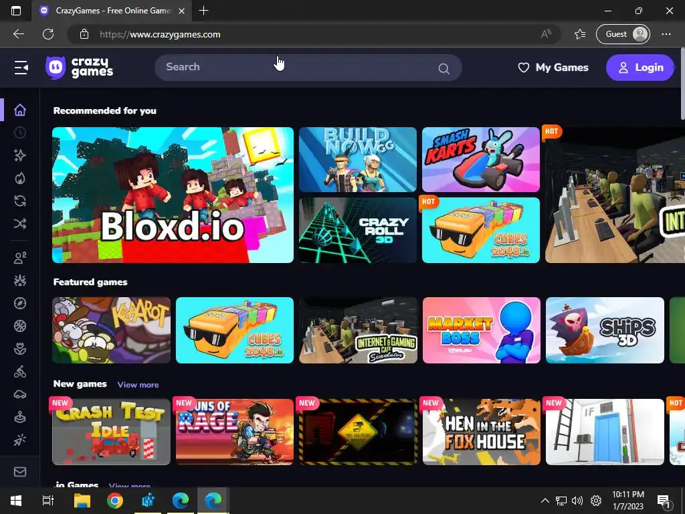The image size is (685, 514).
Task: Click the heart icon next to My Games
Action: click(x=523, y=68)
